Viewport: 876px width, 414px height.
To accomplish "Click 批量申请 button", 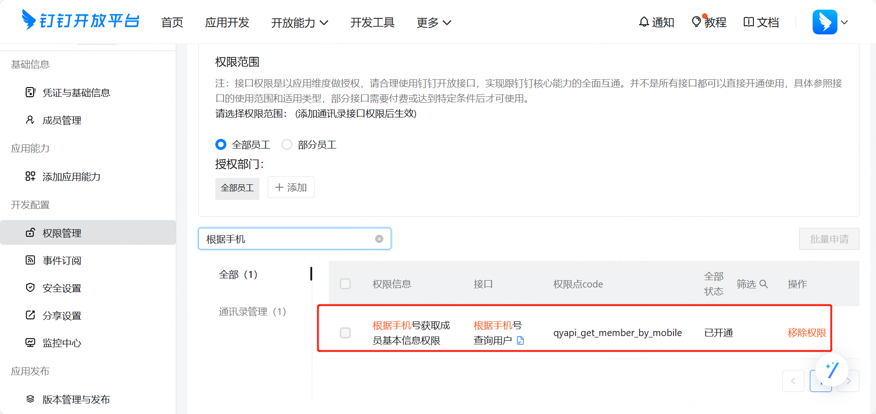I will tap(829, 239).
